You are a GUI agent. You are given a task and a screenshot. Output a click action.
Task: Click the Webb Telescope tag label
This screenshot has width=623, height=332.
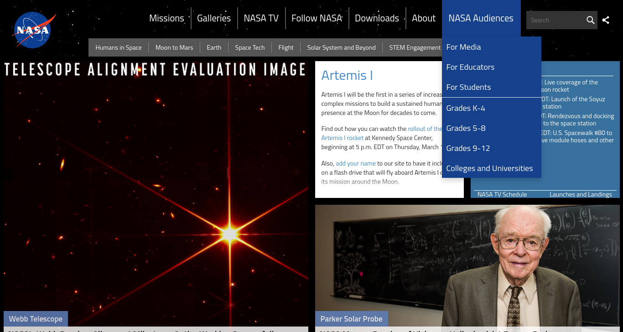[36, 319]
